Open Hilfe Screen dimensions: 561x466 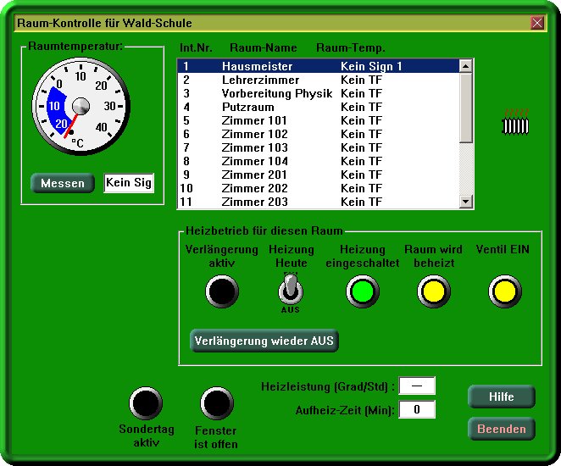tap(502, 397)
